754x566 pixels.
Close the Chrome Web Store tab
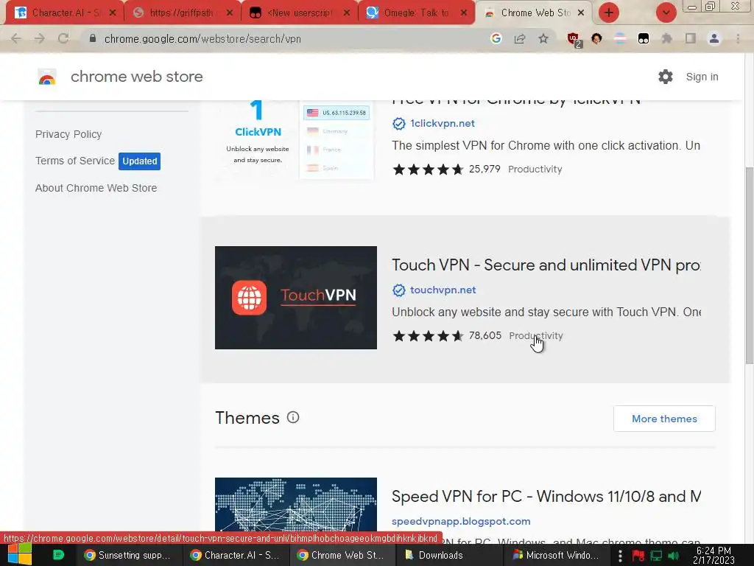pos(581,13)
